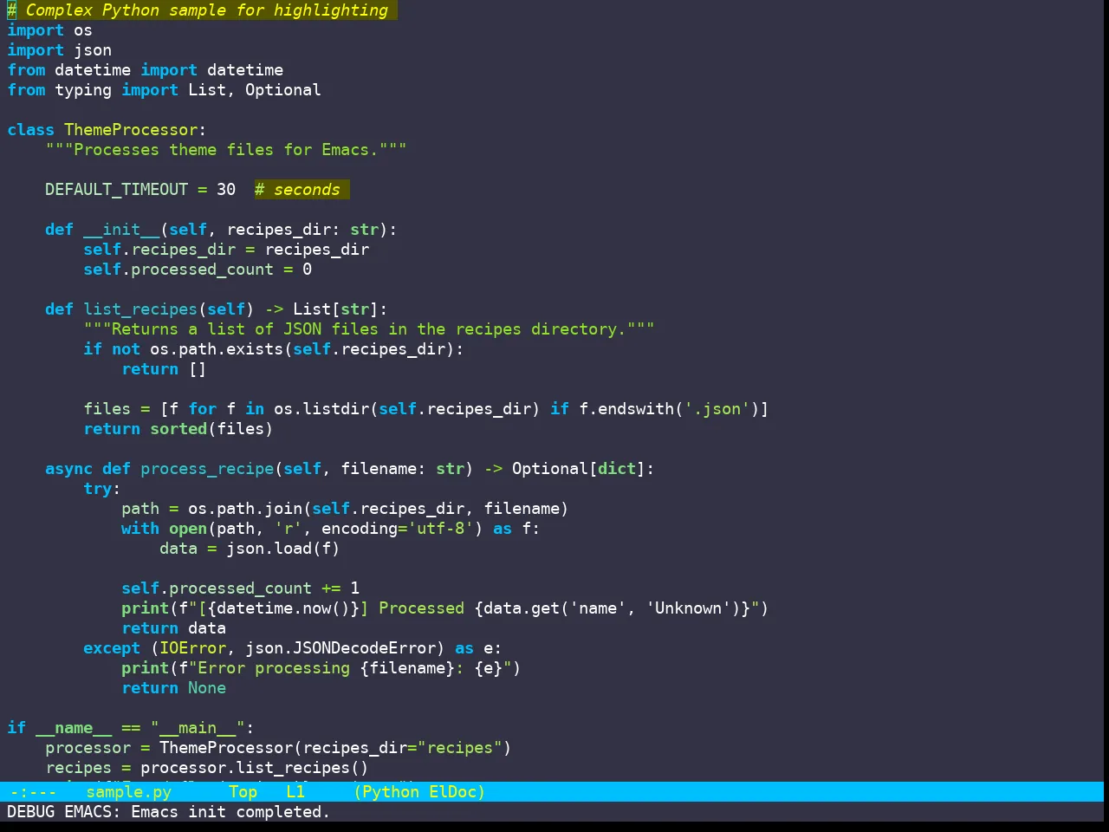Click 'self.processed_count = 0' line
1109x832 pixels.
198,270
